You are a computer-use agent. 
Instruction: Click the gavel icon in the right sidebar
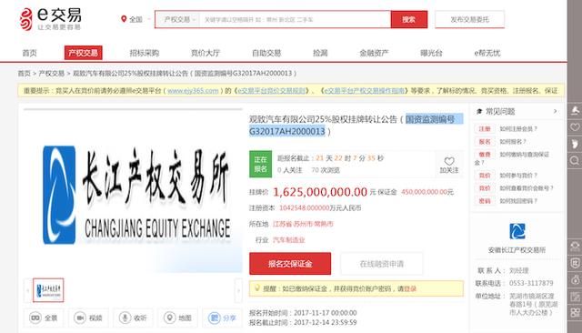575,110
